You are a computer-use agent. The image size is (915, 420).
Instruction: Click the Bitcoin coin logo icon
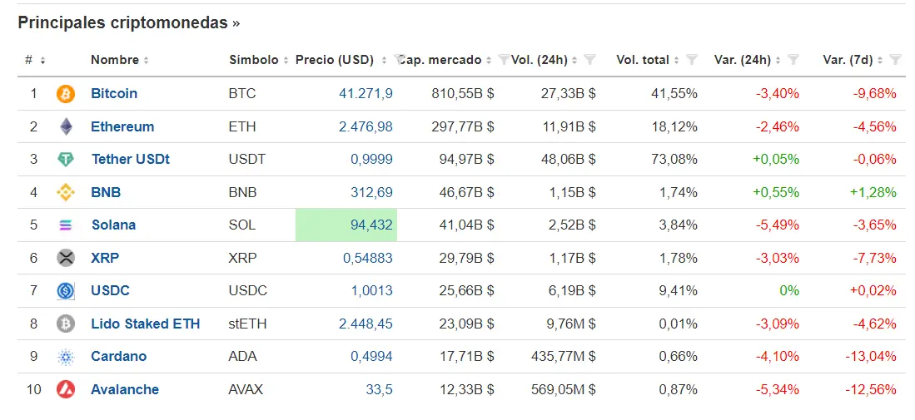66,94
